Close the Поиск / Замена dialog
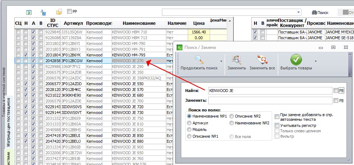The image size is (354, 165). (346, 47)
